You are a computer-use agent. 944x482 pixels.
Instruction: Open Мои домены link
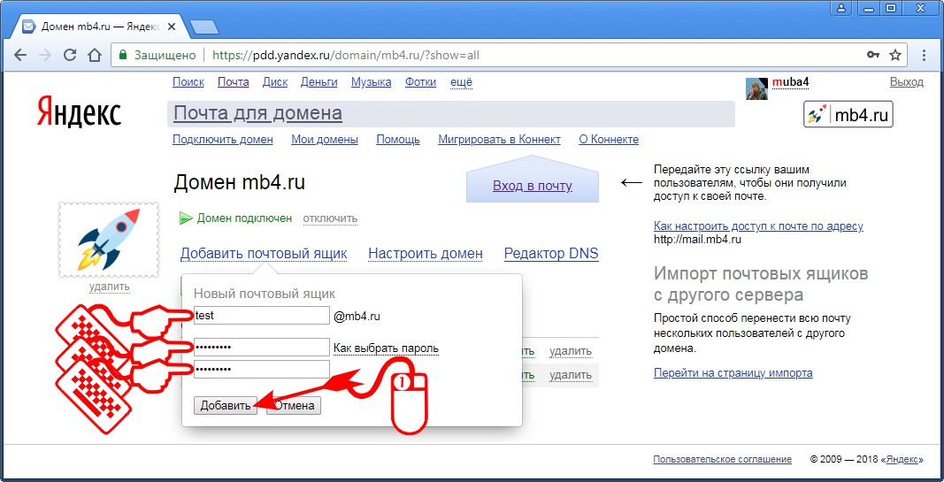(325, 140)
